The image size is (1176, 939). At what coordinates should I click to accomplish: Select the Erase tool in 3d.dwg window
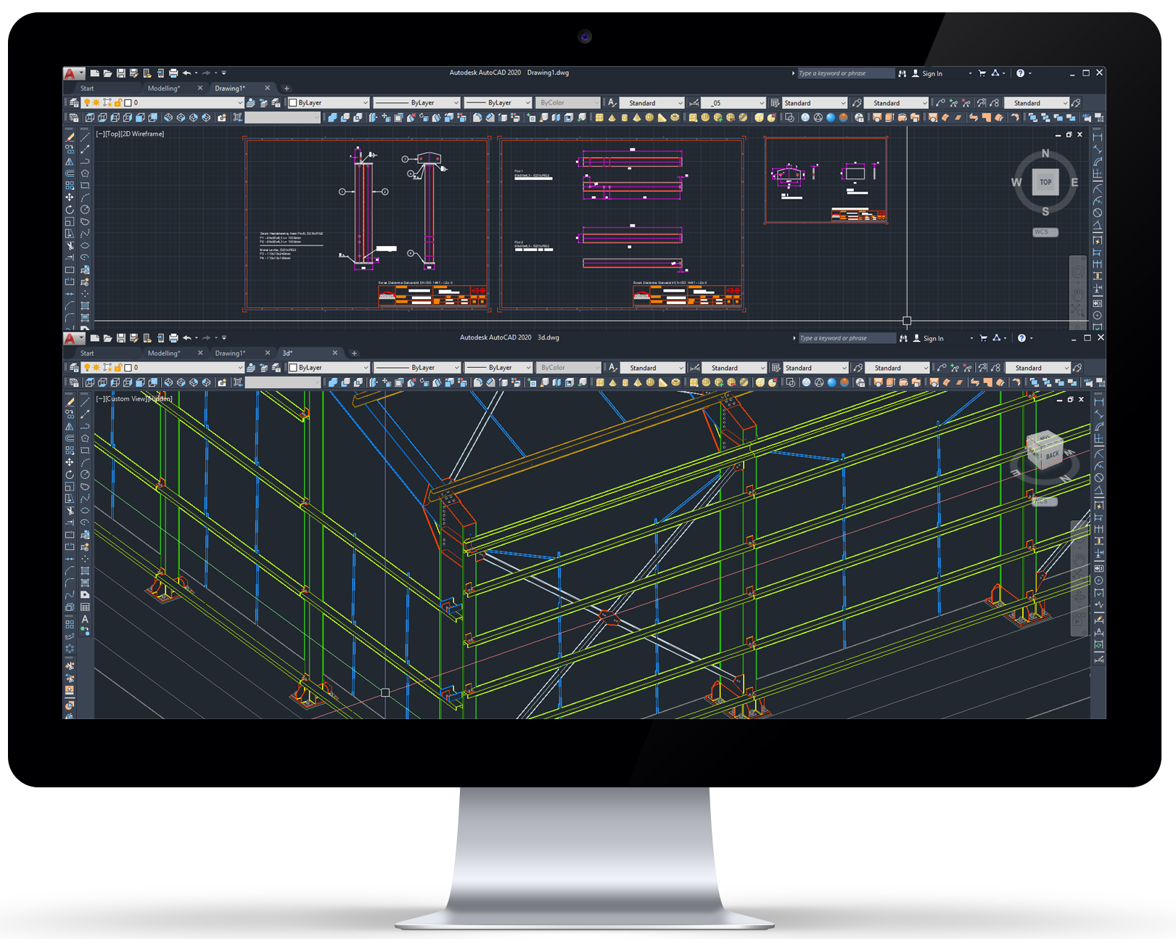click(70, 402)
